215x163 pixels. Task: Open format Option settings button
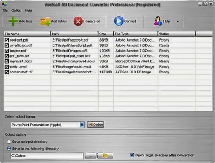pos(95,125)
